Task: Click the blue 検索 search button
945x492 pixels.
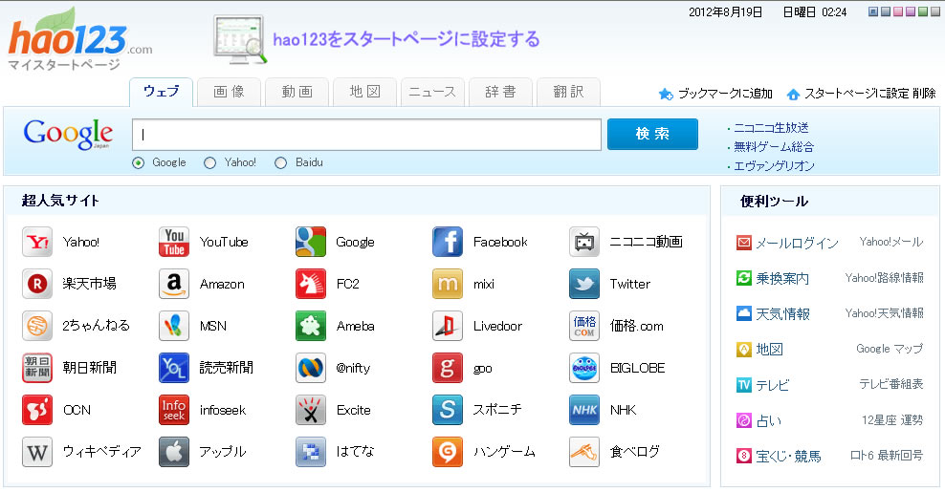Action: click(x=652, y=134)
